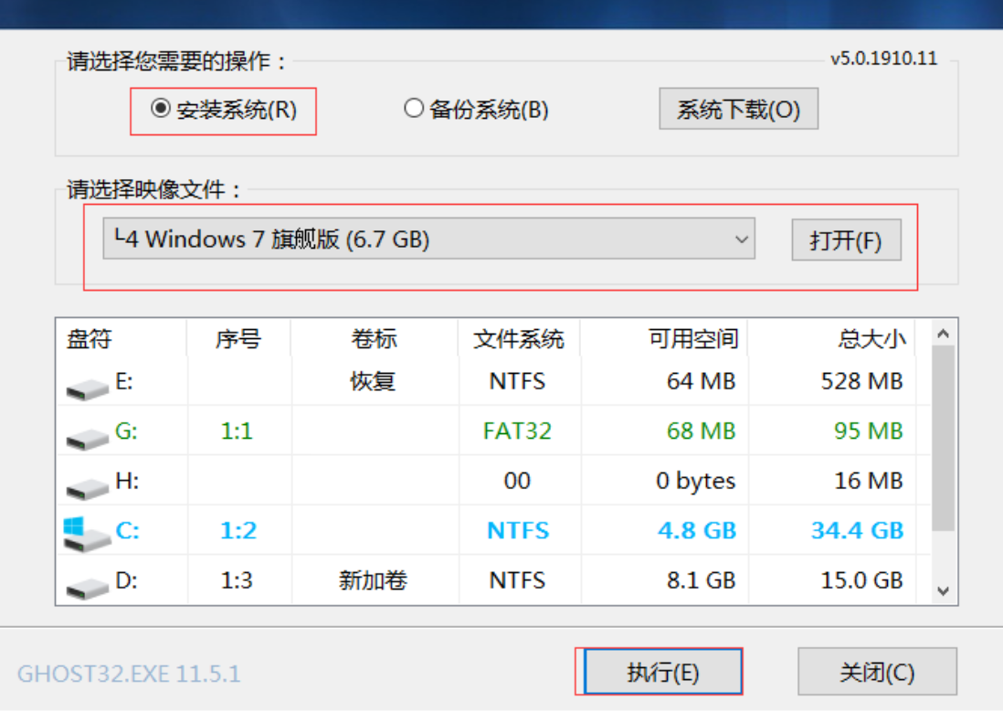This screenshot has width=1003, height=712.
Task: Click the E: drive icon
Action: (87, 388)
